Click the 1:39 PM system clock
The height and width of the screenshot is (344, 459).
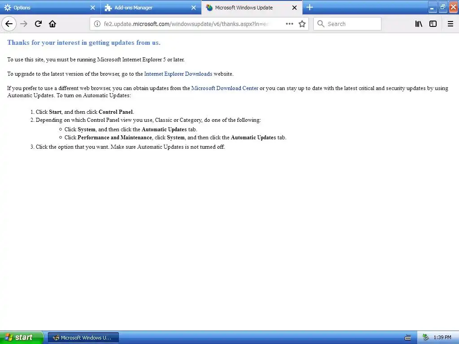(442, 338)
